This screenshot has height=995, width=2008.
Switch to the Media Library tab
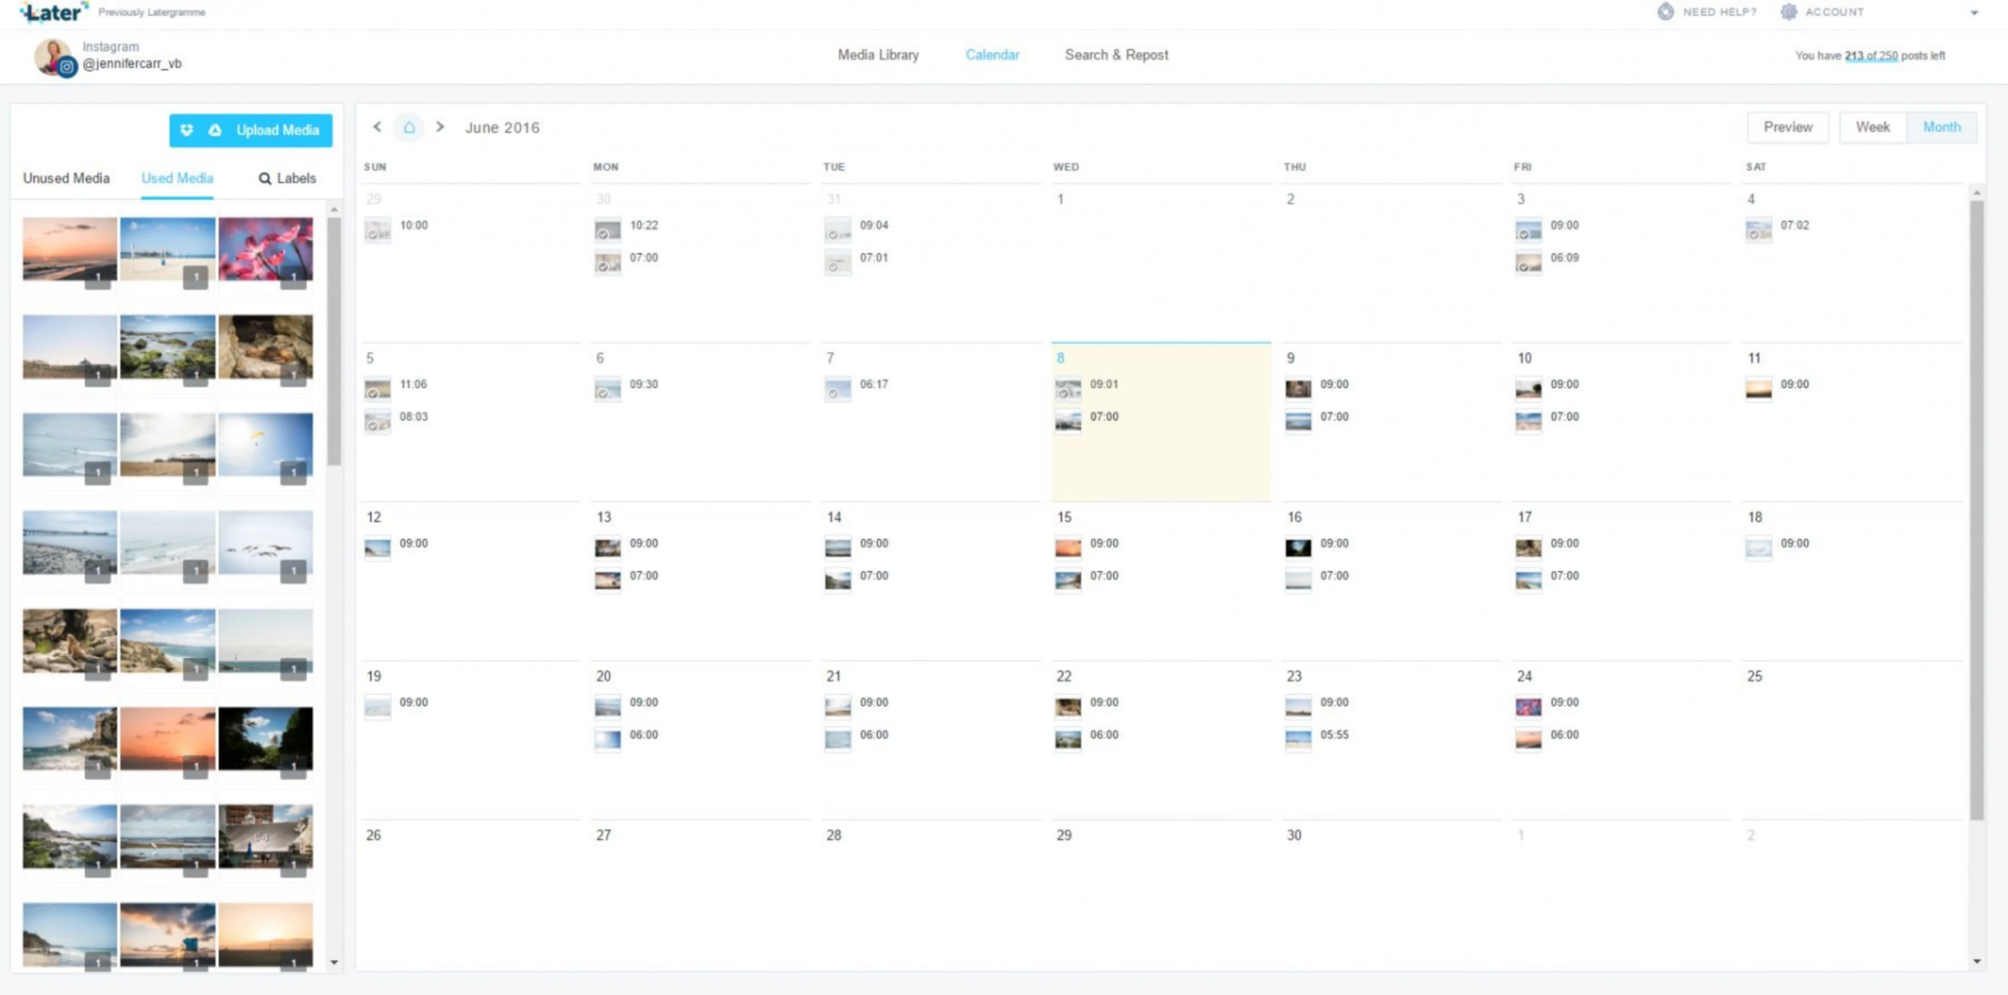878,55
